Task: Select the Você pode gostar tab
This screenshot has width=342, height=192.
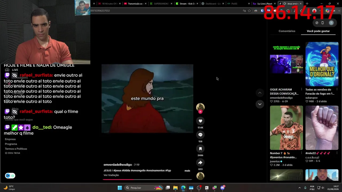Action: tap(318, 31)
